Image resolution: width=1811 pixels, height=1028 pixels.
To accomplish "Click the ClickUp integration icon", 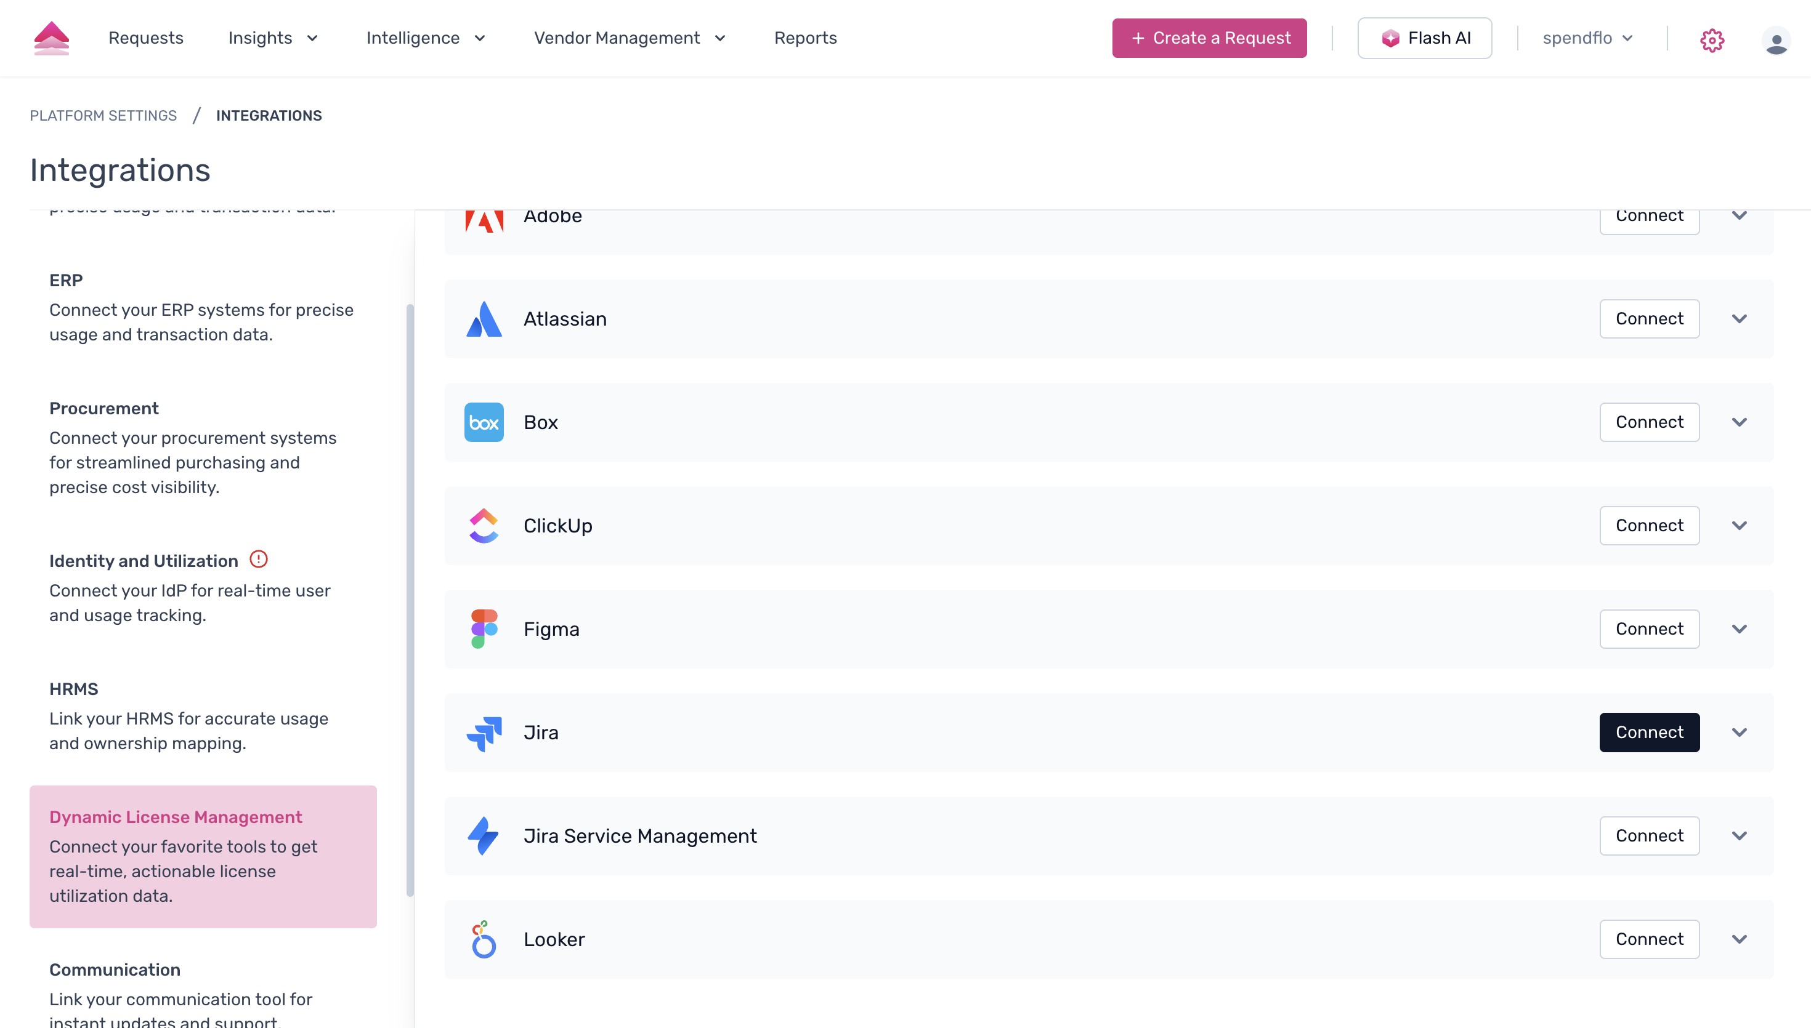I will 485,525.
